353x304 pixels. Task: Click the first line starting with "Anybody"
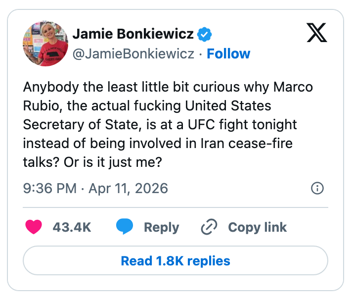pyautogui.click(x=168, y=87)
